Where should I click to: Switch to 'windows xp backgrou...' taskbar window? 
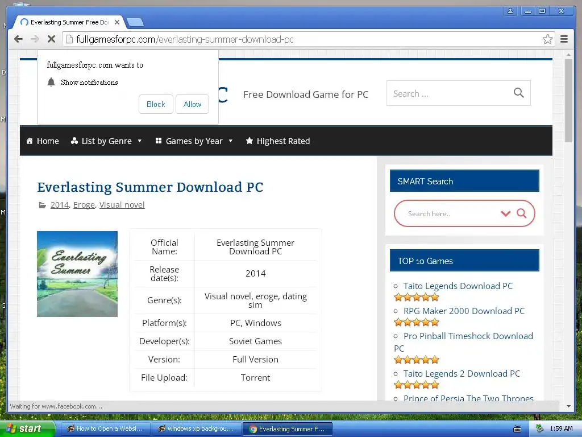196,428
